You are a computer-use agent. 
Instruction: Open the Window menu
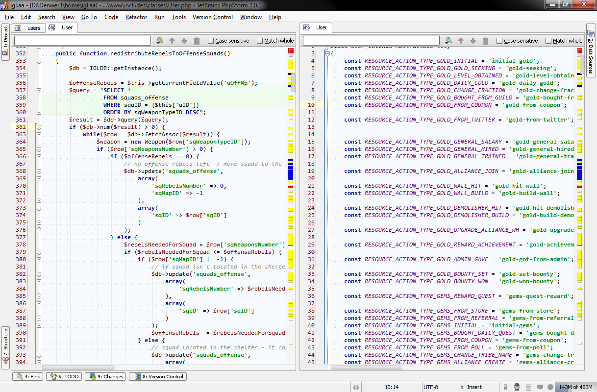(x=251, y=17)
